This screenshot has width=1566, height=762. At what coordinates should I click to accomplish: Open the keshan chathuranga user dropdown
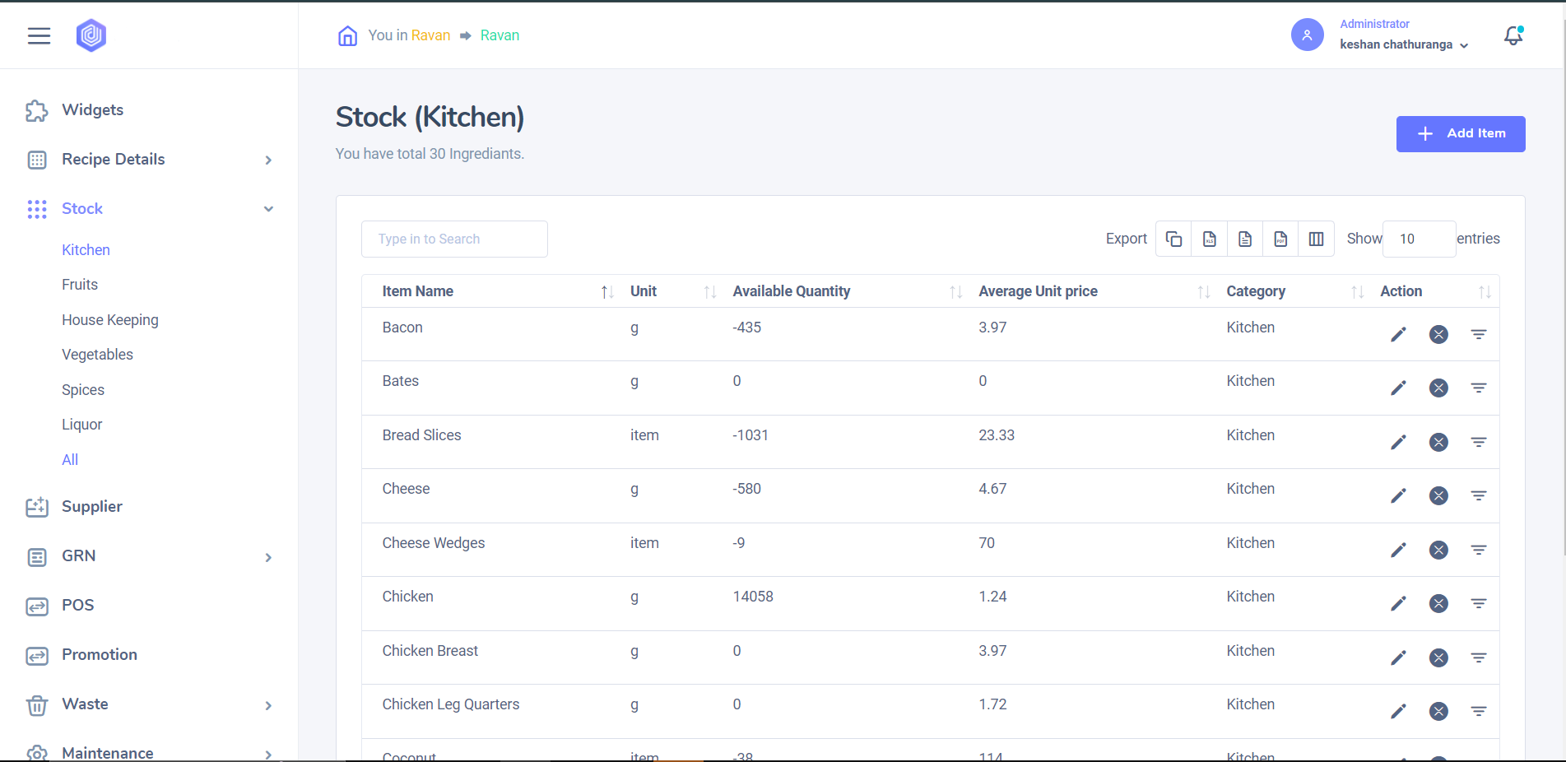coord(1403,44)
